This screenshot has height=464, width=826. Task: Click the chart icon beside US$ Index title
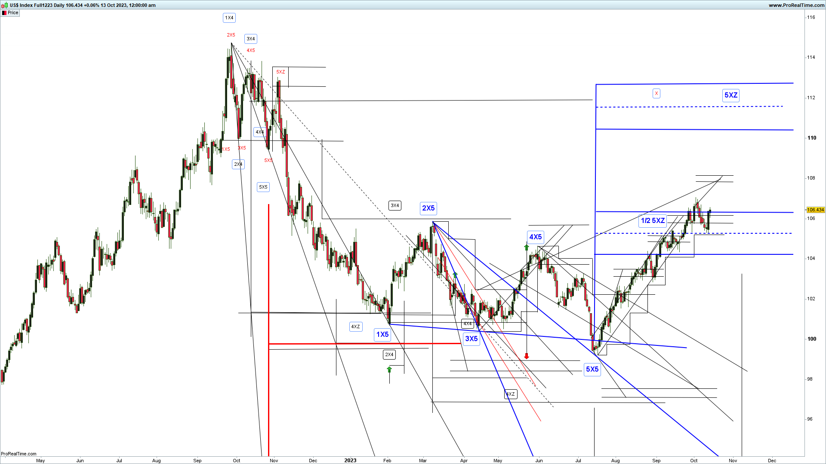5,5
